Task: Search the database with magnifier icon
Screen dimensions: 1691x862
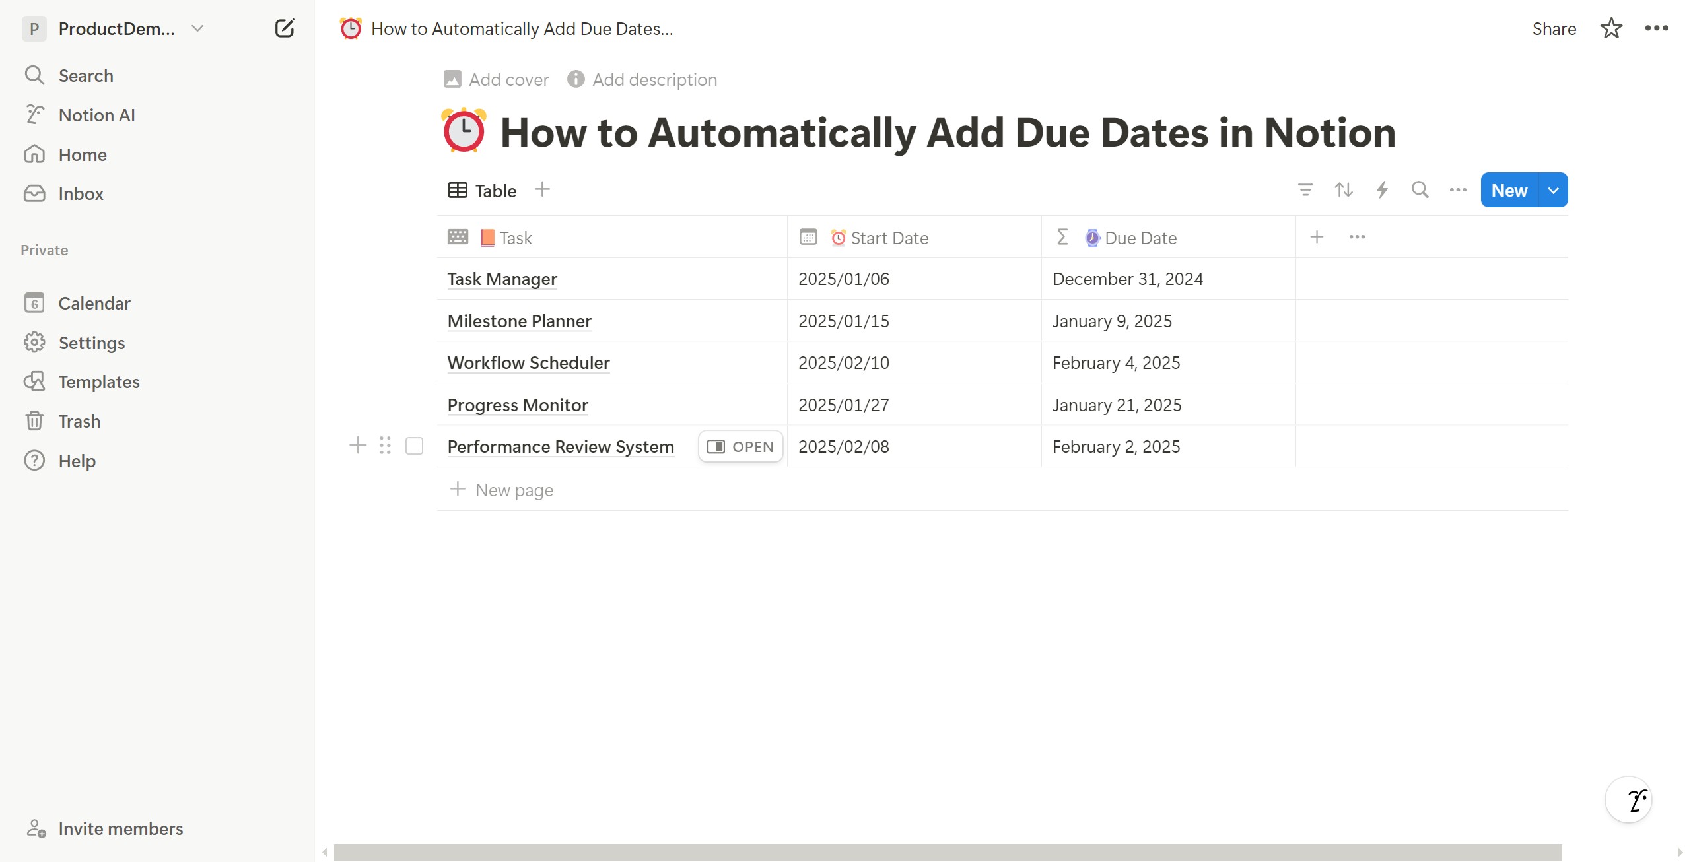Action: click(x=1420, y=190)
